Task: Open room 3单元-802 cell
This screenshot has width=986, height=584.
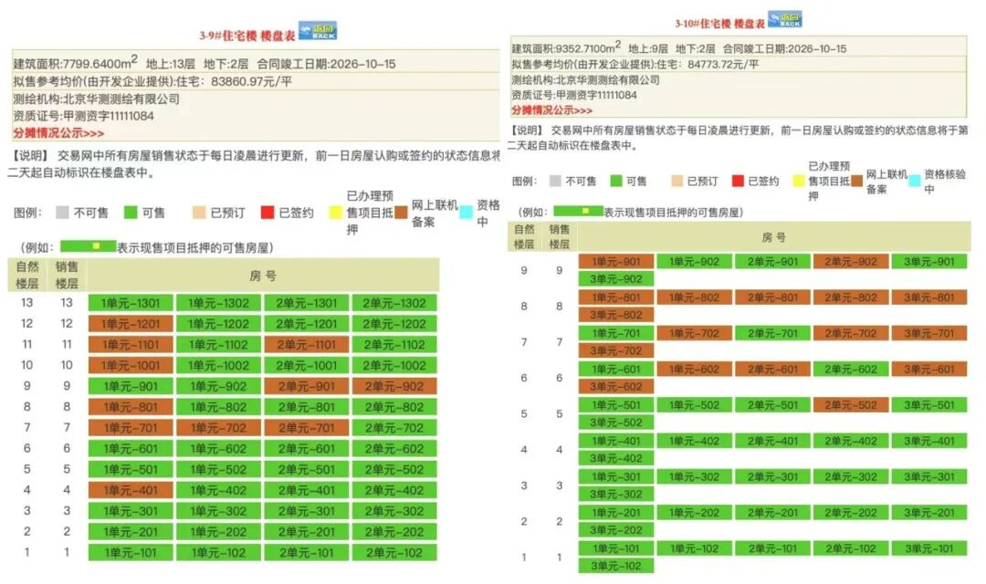Action: point(615,315)
